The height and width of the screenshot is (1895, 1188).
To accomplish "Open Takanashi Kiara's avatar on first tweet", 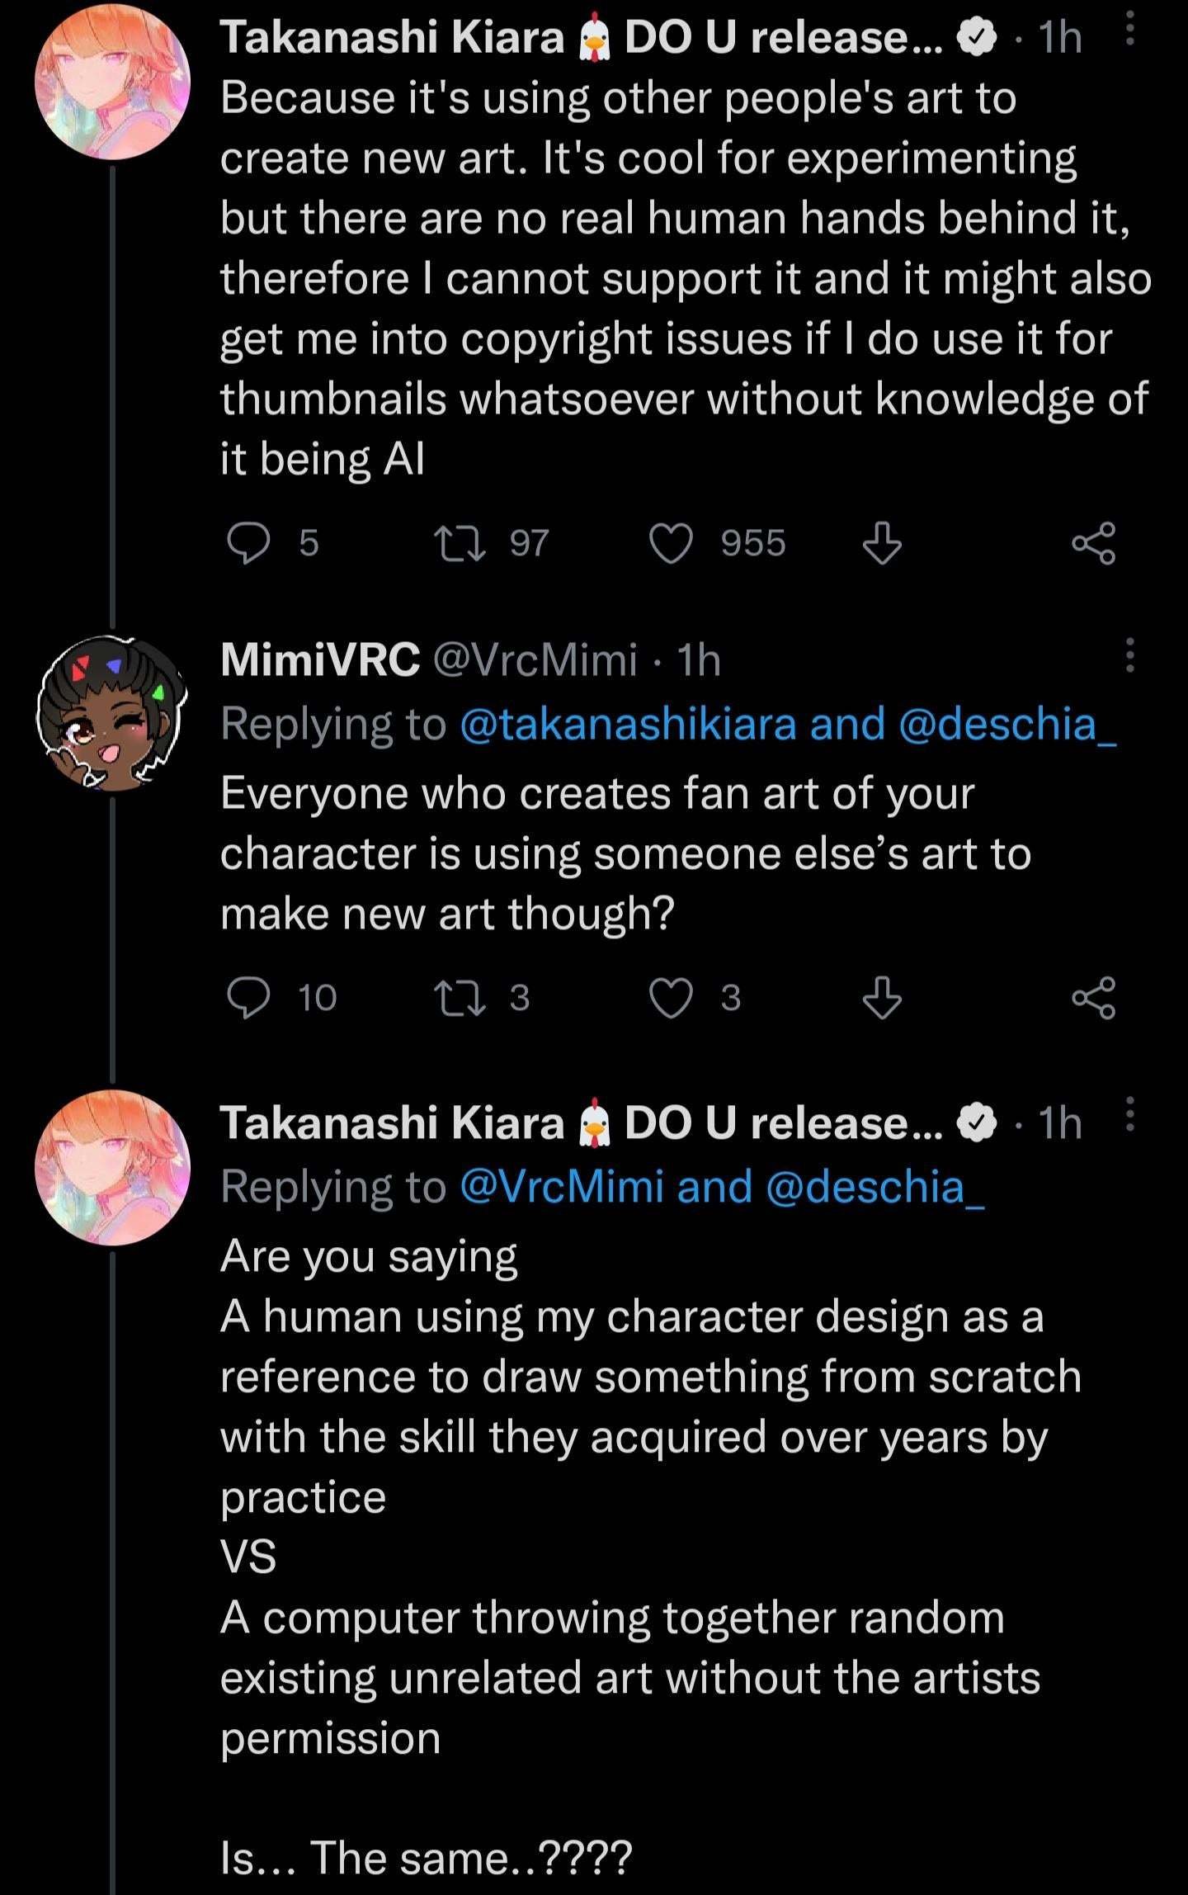I will (x=112, y=81).
